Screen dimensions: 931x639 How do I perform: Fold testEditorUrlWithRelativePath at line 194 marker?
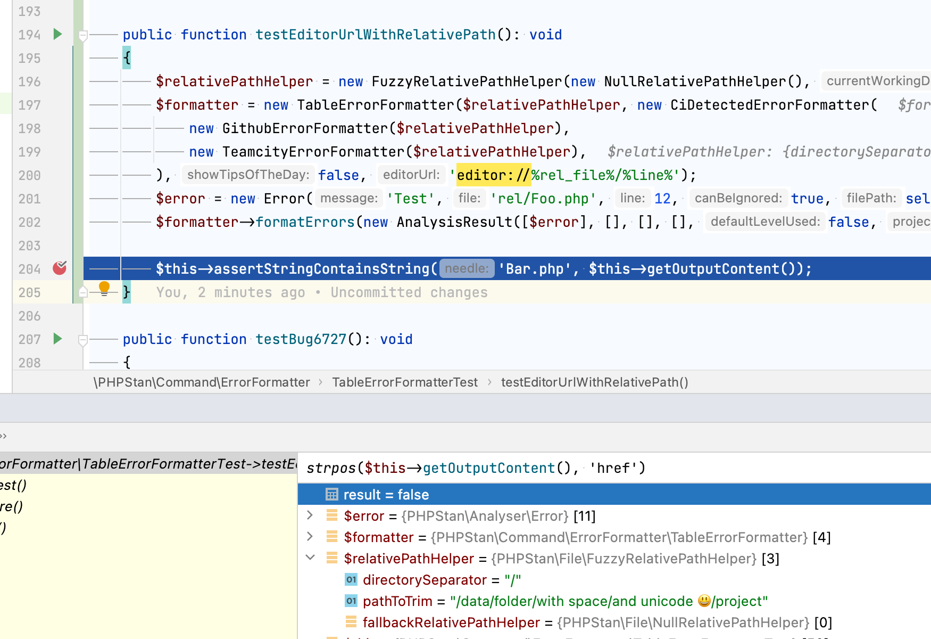[x=83, y=35]
